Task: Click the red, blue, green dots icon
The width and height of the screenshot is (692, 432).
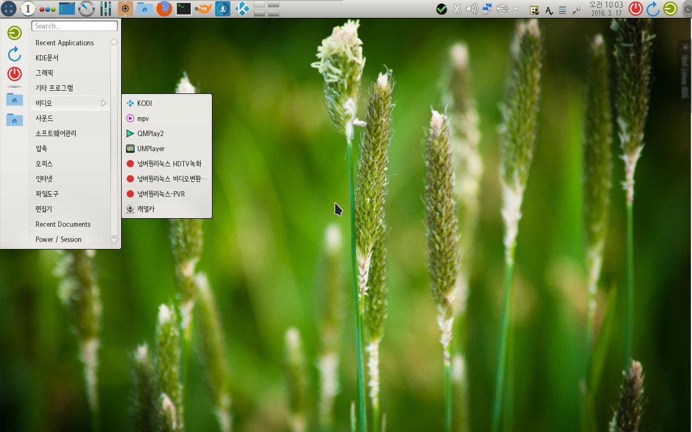Action: (x=48, y=9)
